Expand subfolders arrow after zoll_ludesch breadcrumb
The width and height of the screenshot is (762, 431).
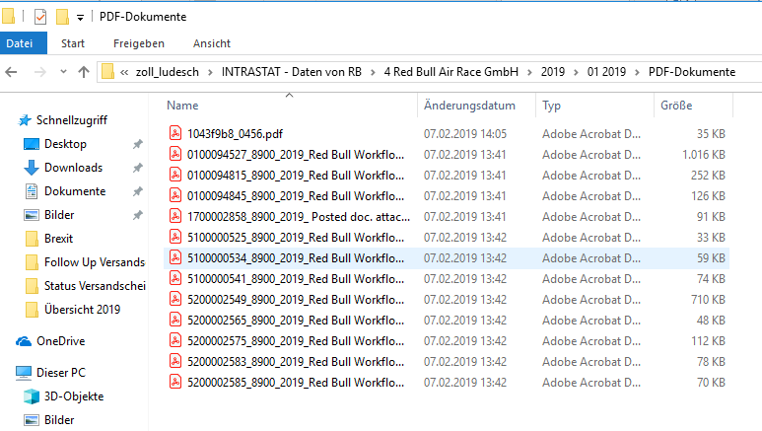point(210,72)
